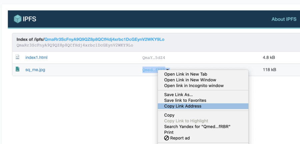Open the About IPFS link

pos(284,19)
